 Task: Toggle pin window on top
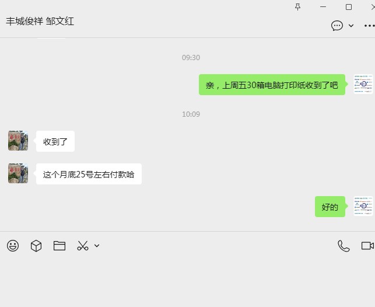click(x=297, y=7)
